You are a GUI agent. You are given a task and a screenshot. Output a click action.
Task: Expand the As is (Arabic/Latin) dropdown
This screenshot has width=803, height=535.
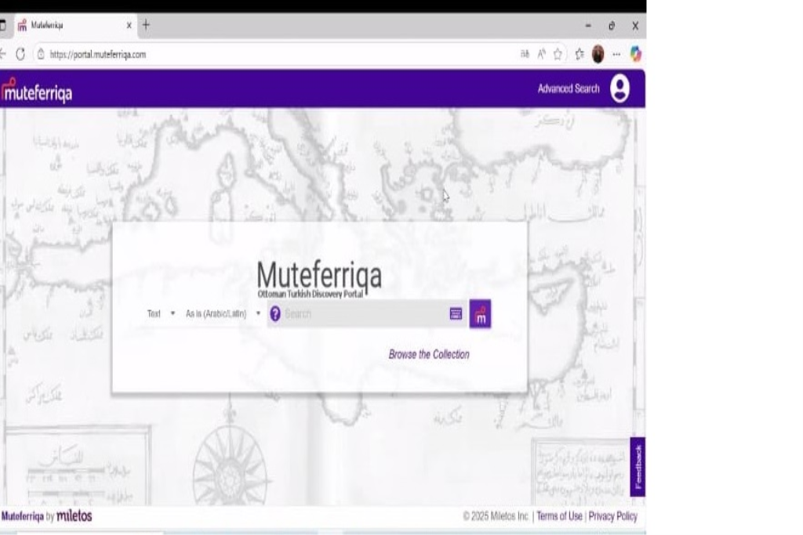223,314
